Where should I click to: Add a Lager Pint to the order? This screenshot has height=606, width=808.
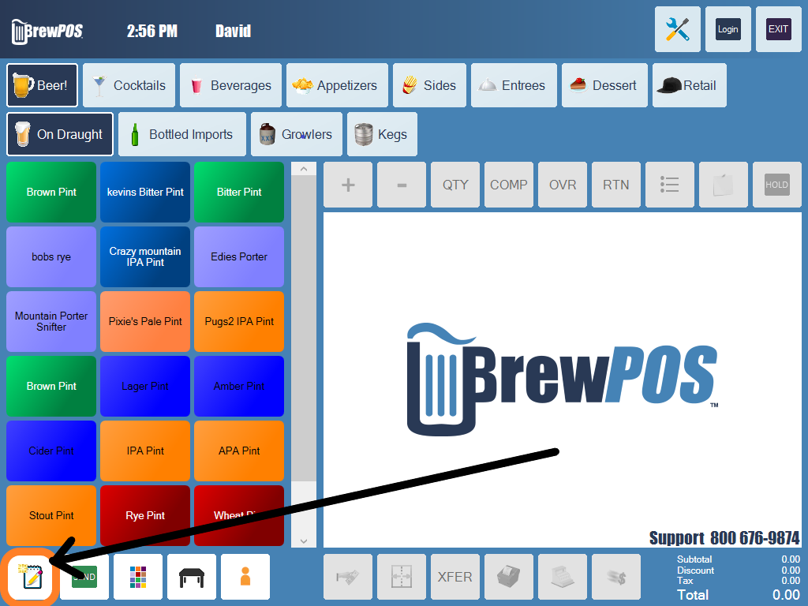click(145, 386)
